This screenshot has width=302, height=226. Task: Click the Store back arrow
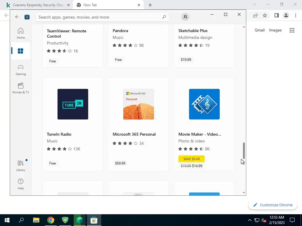click(x=17, y=17)
